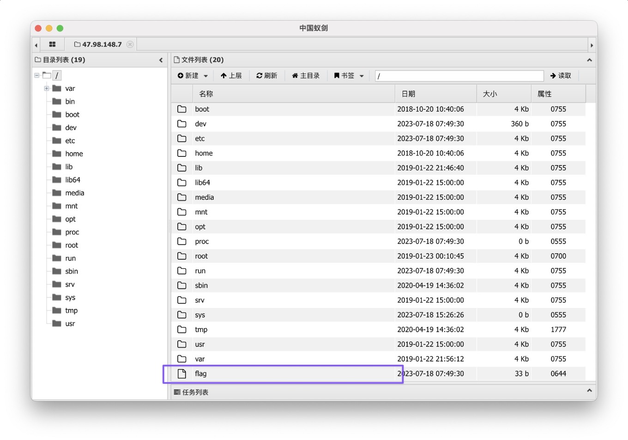This screenshot has width=628, height=440.
Task: Click the tmp row's 1777 attribute
Action: 558,329
